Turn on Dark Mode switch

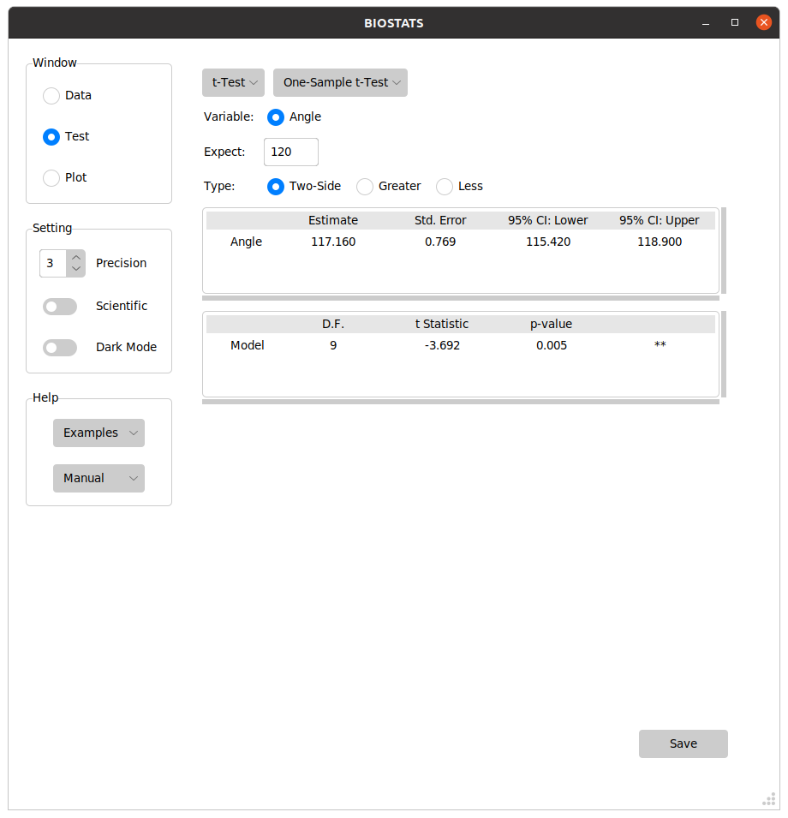tap(60, 348)
